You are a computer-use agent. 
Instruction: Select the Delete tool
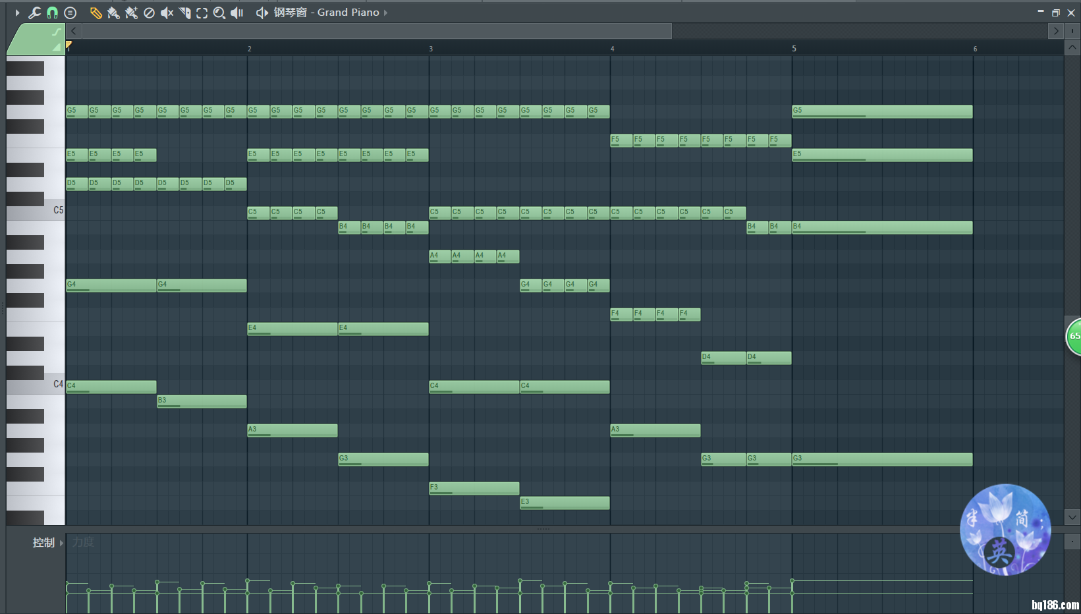(x=149, y=13)
